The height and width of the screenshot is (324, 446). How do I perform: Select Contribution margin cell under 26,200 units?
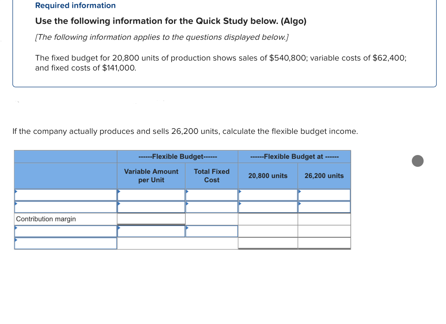(x=324, y=219)
